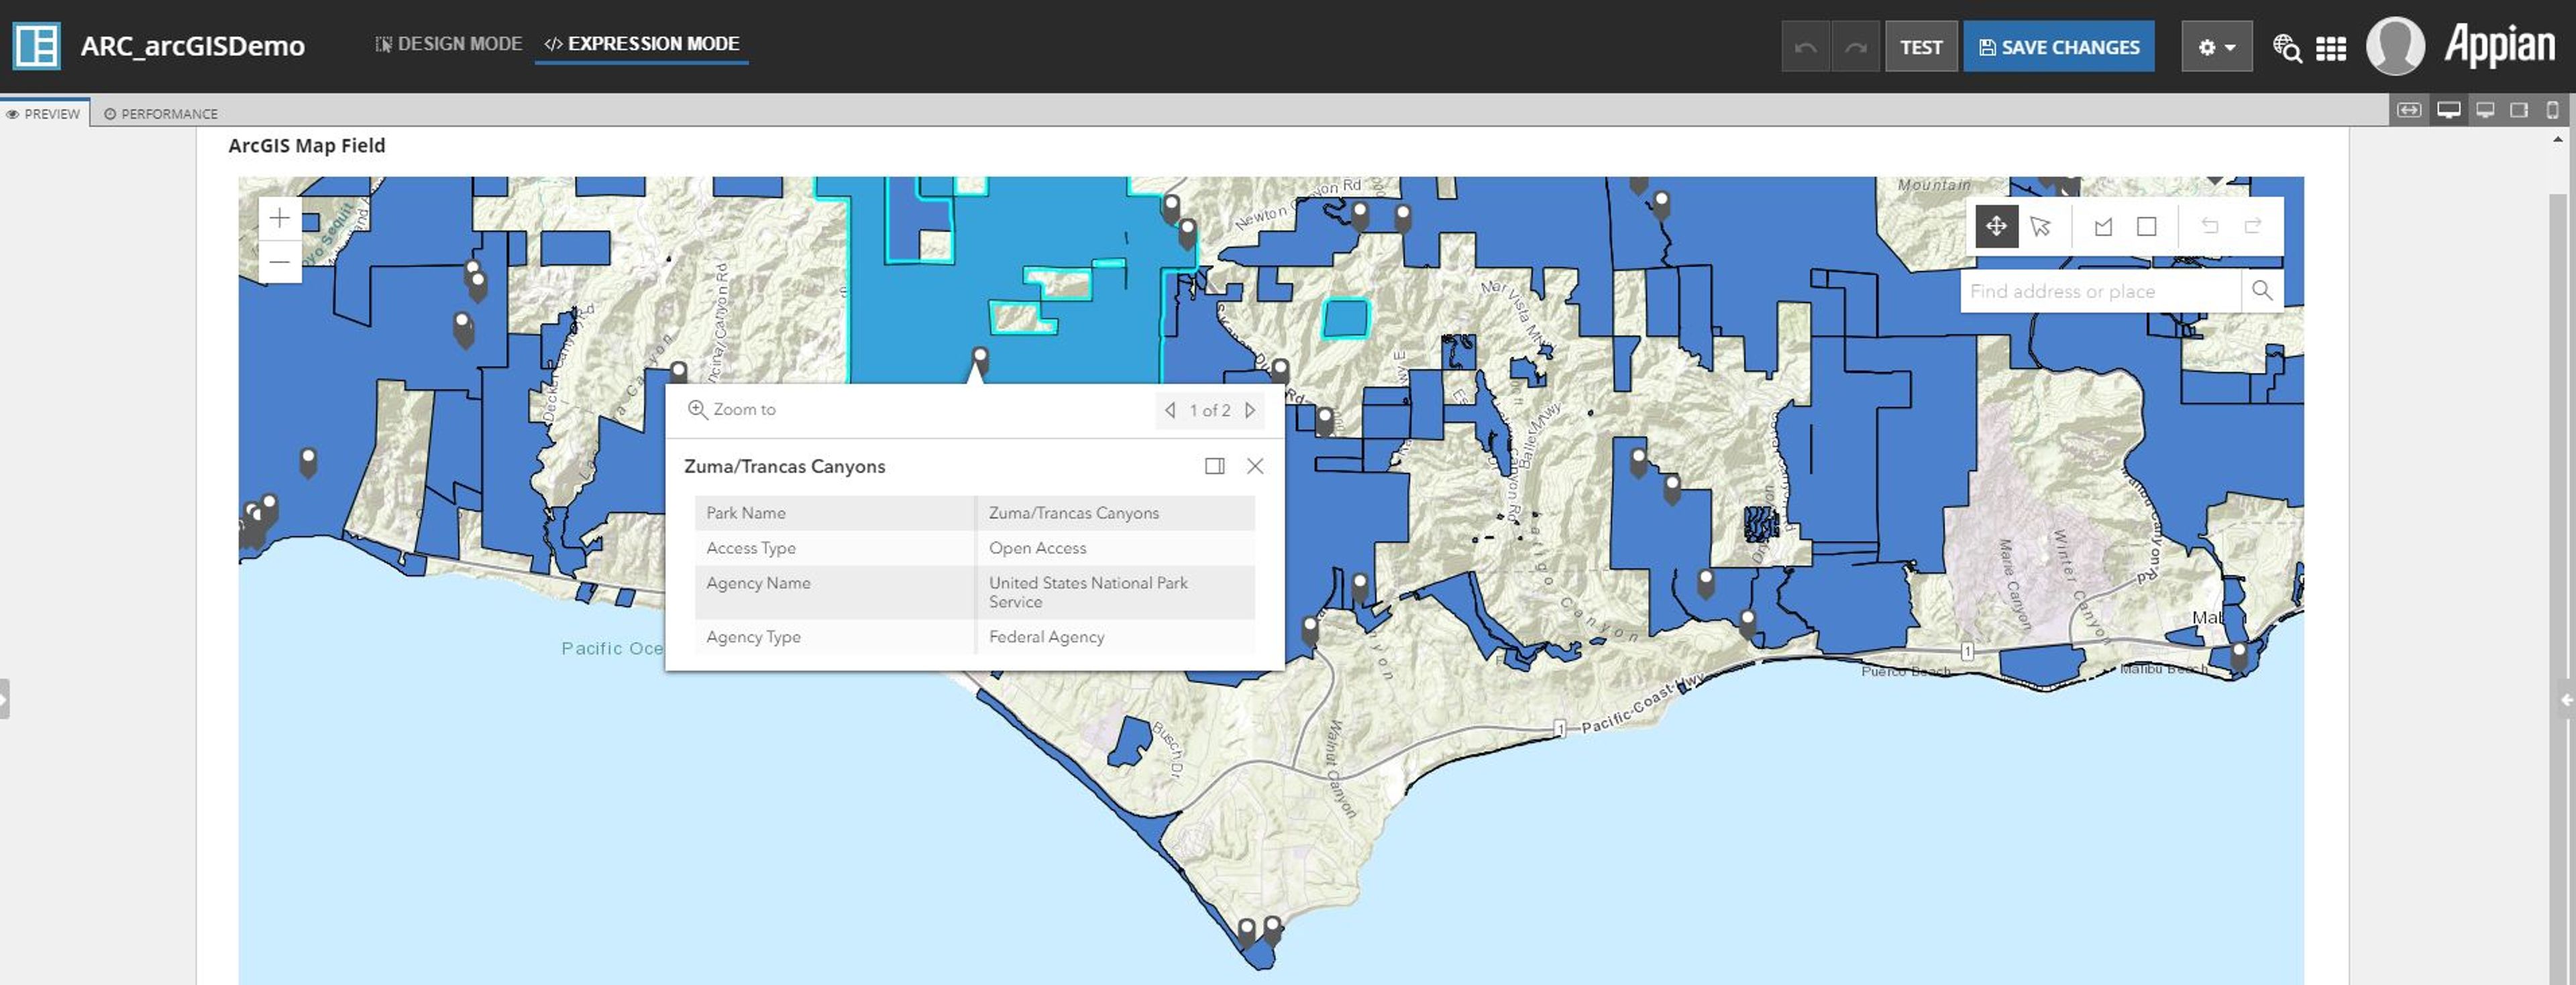Click the ARC_arcGISDemo interface title

[193, 46]
